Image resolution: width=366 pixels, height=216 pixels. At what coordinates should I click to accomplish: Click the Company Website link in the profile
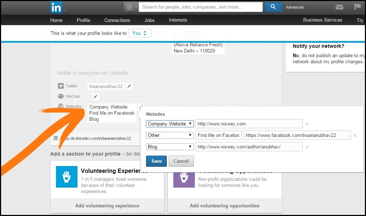[x=108, y=107]
